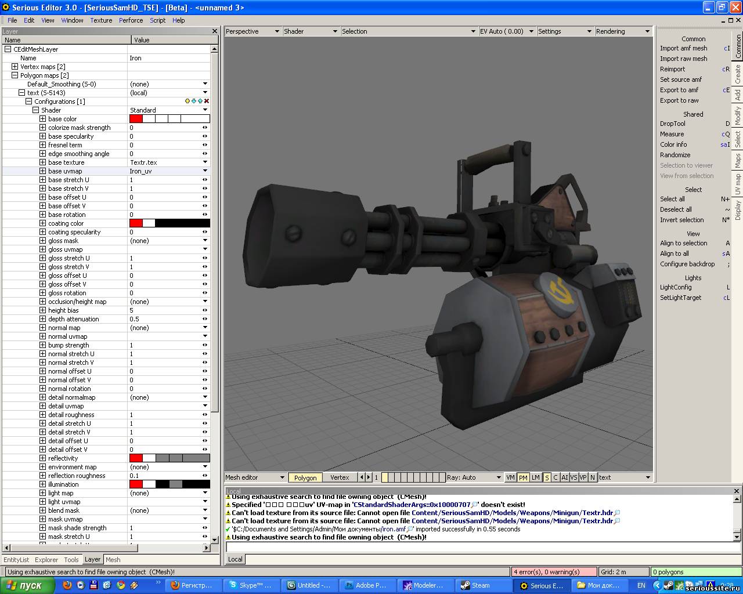Click the stepper arrows for bump strength

(x=205, y=345)
